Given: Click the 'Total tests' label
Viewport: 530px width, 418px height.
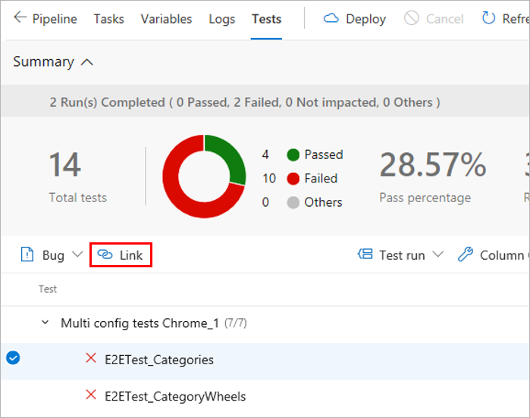Looking at the screenshot, I should click(78, 198).
